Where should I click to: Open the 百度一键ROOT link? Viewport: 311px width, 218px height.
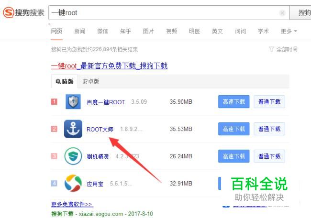[106, 102]
